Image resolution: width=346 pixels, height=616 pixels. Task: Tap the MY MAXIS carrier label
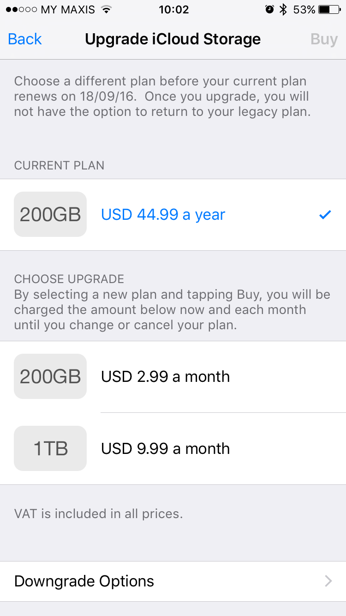pos(68,9)
